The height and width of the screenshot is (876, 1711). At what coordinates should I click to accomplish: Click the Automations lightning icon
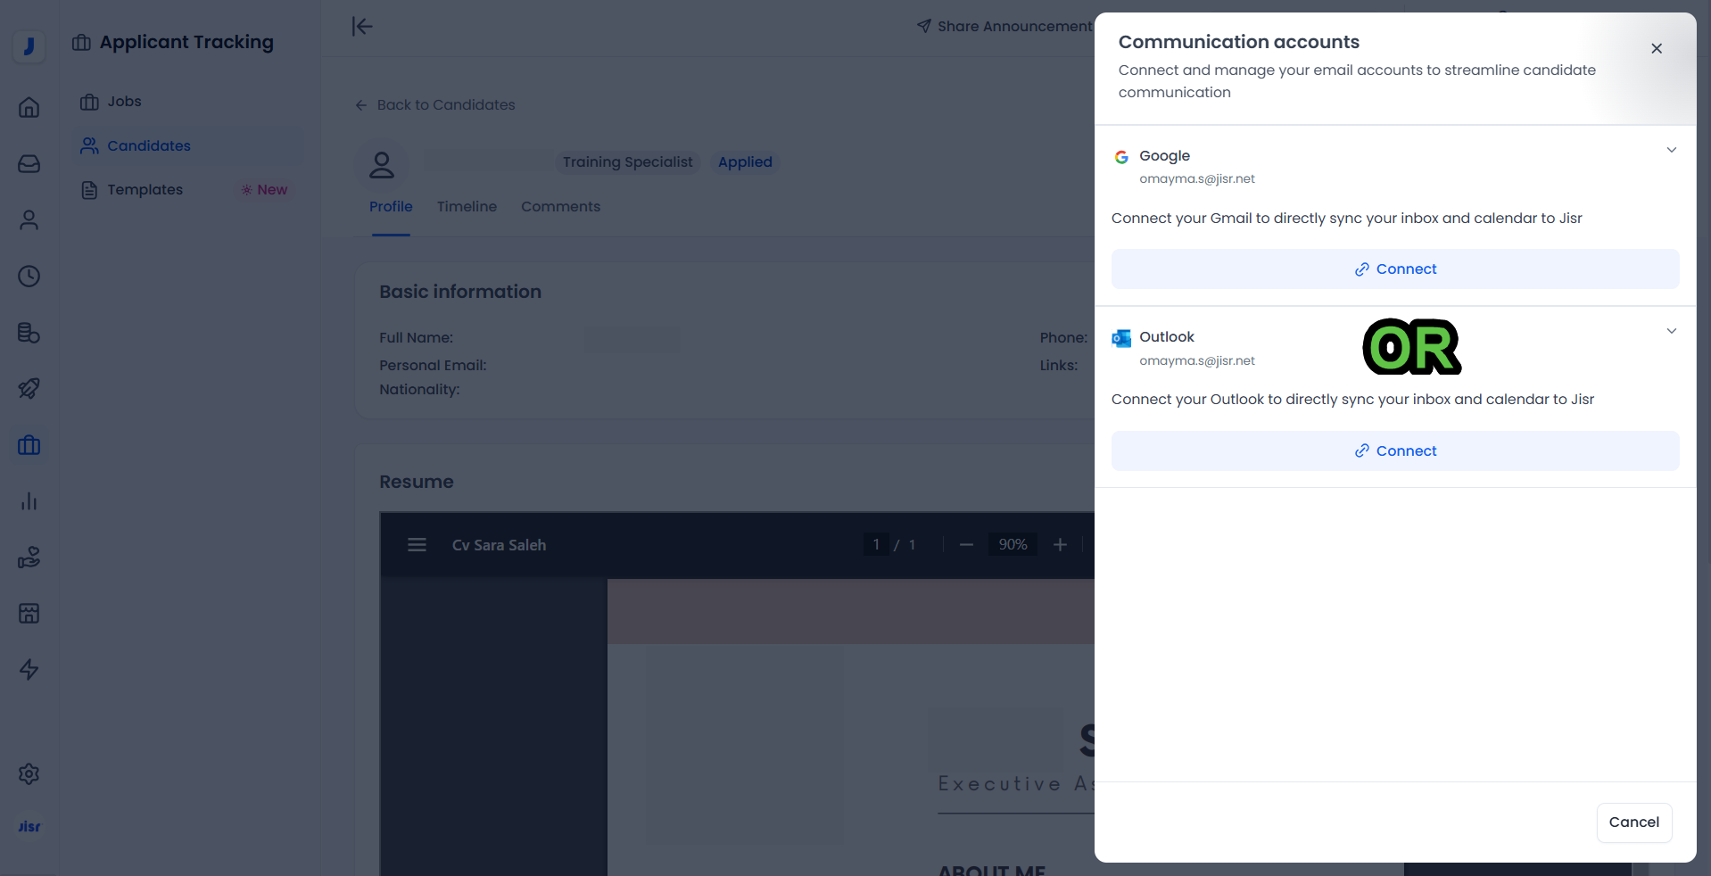[29, 670]
